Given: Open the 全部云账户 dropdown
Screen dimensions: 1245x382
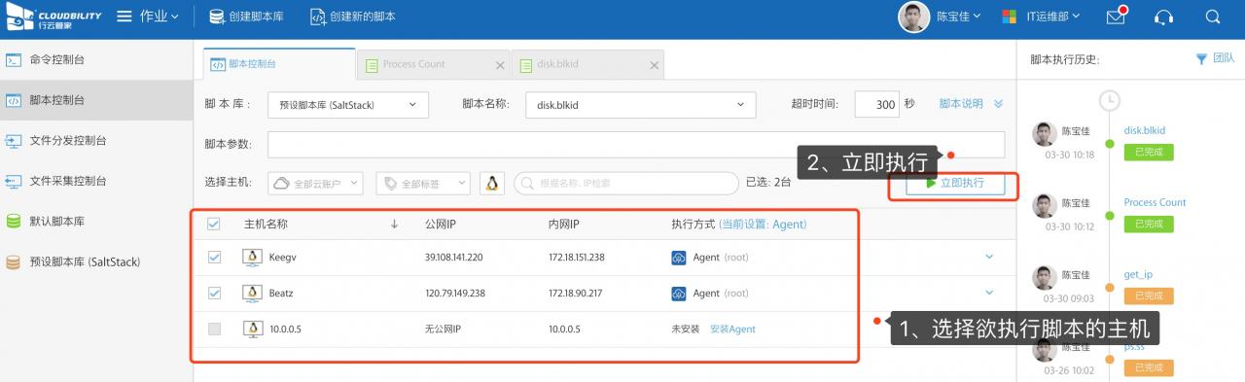Looking at the screenshot, I should pyautogui.click(x=316, y=183).
